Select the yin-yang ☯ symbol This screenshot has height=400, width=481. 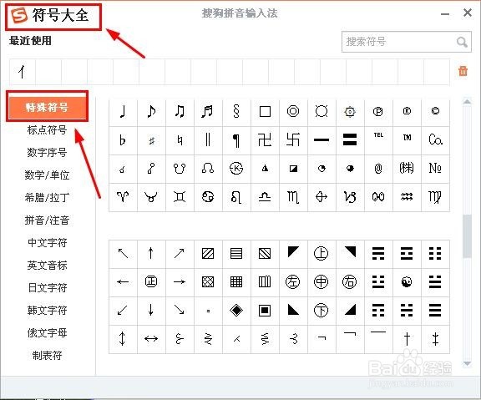tap(407, 282)
